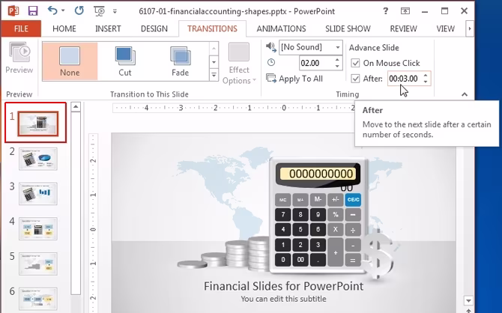Toggle the After checkbox
Image resolution: width=502 pixels, height=313 pixels.
click(x=355, y=79)
